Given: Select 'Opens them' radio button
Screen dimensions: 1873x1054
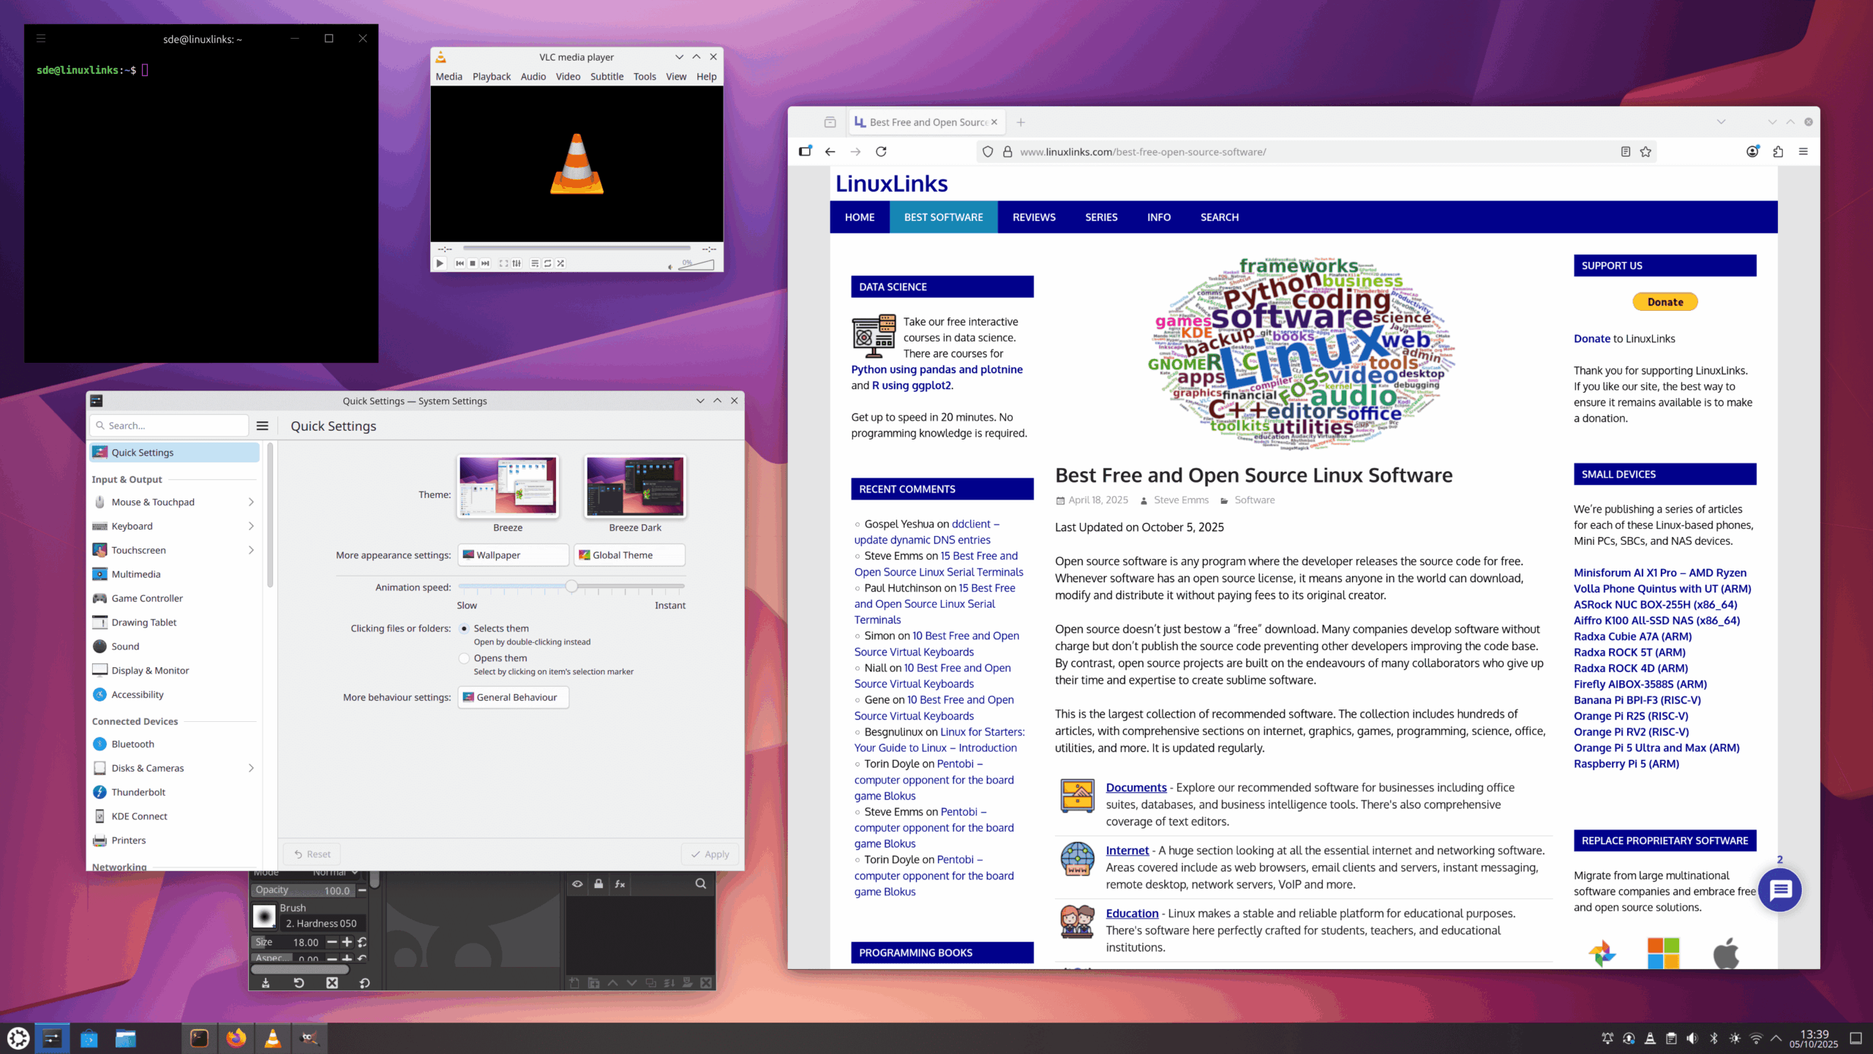Looking at the screenshot, I should pos(464,658).
